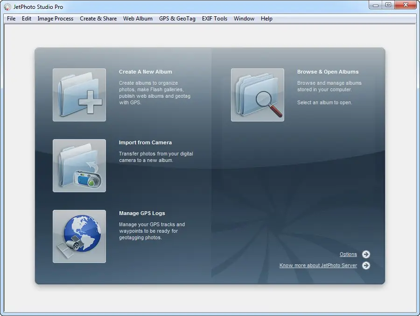The width and height of the screenshot is (420, 316).
Task: Select the Manage GPS Logs heading
Action: click(x=142, y=214)
